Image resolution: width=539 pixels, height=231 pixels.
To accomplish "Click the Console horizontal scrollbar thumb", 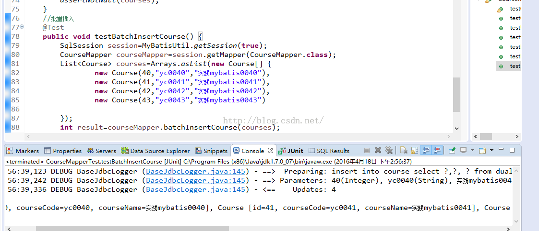I will point(132,228).
